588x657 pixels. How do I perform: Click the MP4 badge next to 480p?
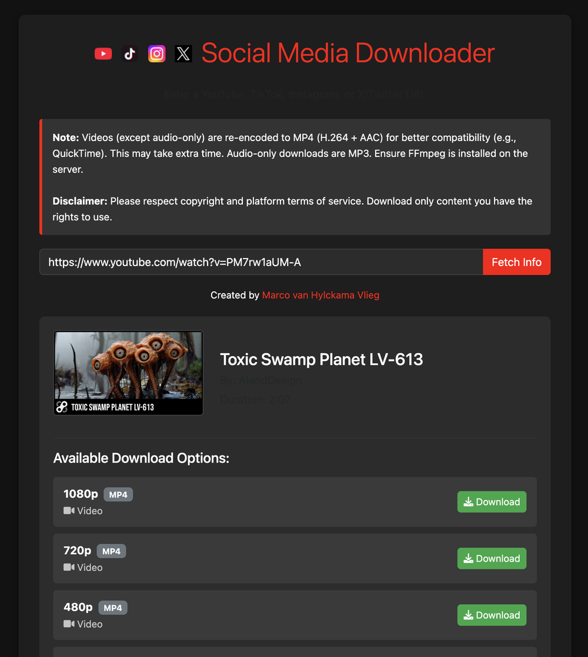112,608
